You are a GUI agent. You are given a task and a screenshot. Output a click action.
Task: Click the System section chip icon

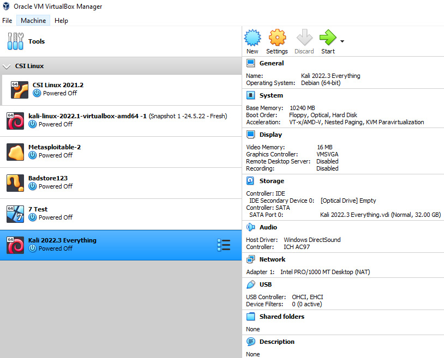250,95
